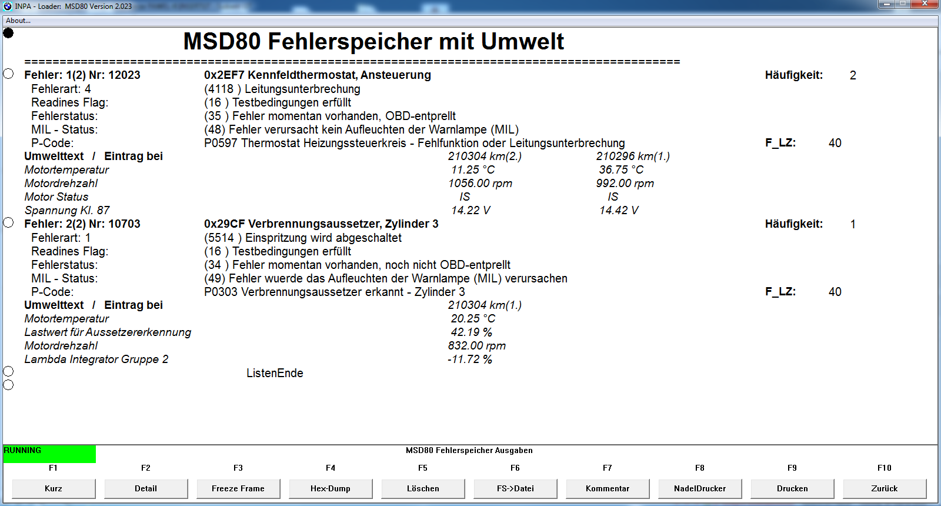
Task: Click fault text 0x2EF7 Kennfeldthermostat, Ansteuerung
Action: [318, 75]
